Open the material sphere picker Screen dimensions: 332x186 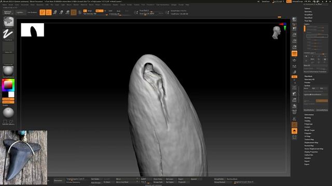point(8,71)
